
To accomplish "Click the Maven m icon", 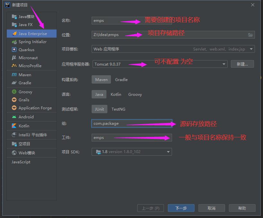I will pos(14,75).
